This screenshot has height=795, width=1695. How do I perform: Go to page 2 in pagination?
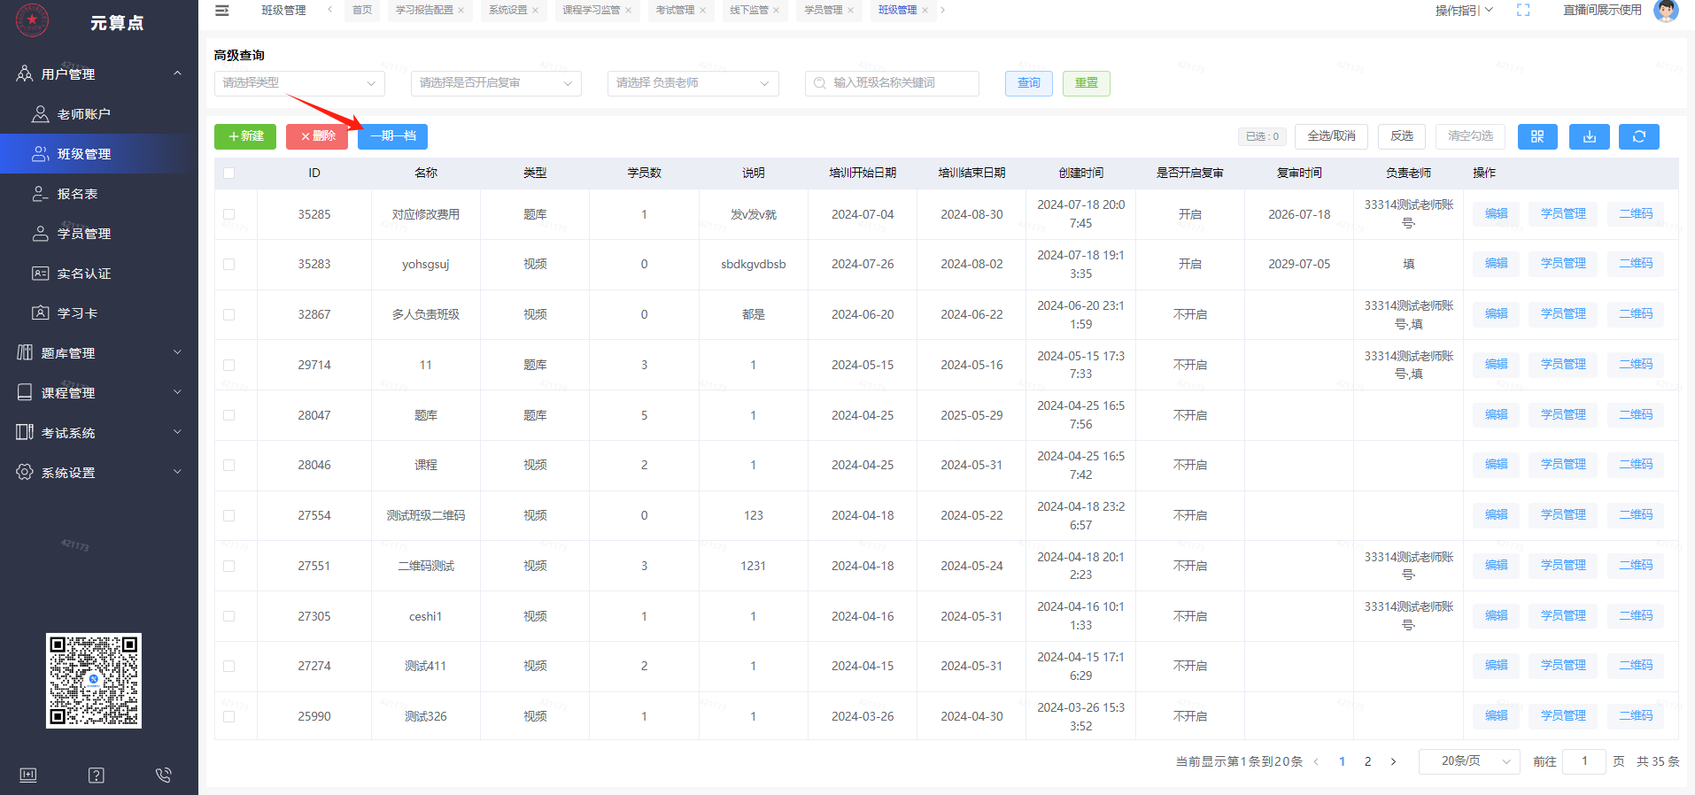(x=1367, y=761)
